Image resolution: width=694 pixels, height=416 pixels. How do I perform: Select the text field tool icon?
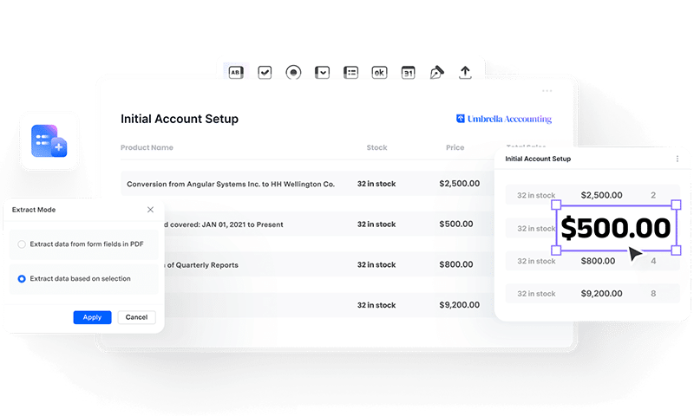pos(236,73)
